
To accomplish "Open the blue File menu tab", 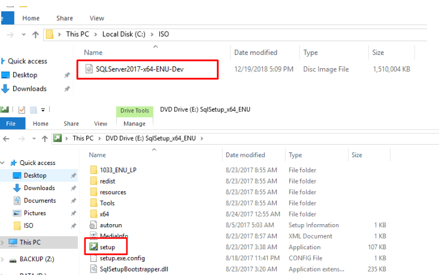I will click(x=11, y=124).
